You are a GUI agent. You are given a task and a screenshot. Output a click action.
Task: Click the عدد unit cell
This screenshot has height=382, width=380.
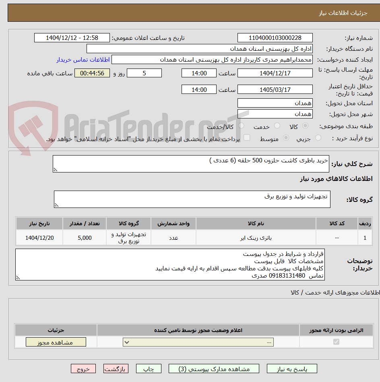[x=173, y=238]
